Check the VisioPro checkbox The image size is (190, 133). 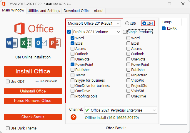click(128, 80)
